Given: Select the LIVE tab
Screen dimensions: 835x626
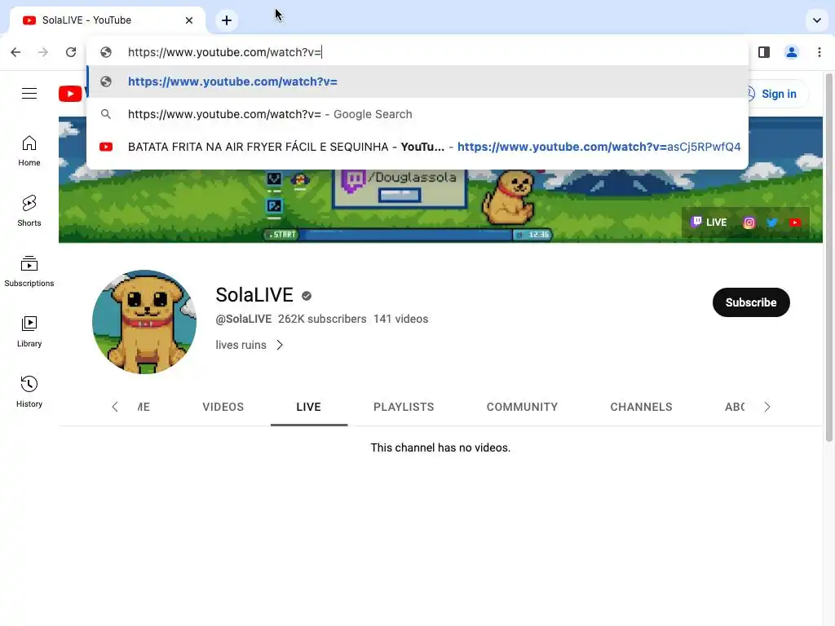Looking at the screenshot, I should tap(309, 408).
